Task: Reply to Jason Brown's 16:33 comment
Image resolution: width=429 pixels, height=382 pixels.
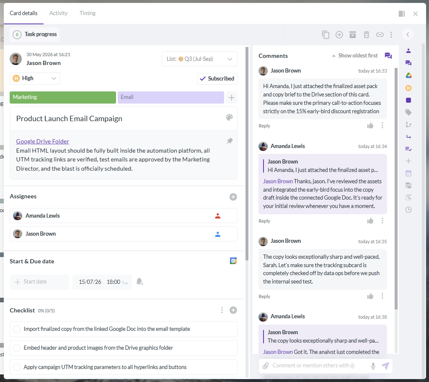Action: tap(264, 126)
